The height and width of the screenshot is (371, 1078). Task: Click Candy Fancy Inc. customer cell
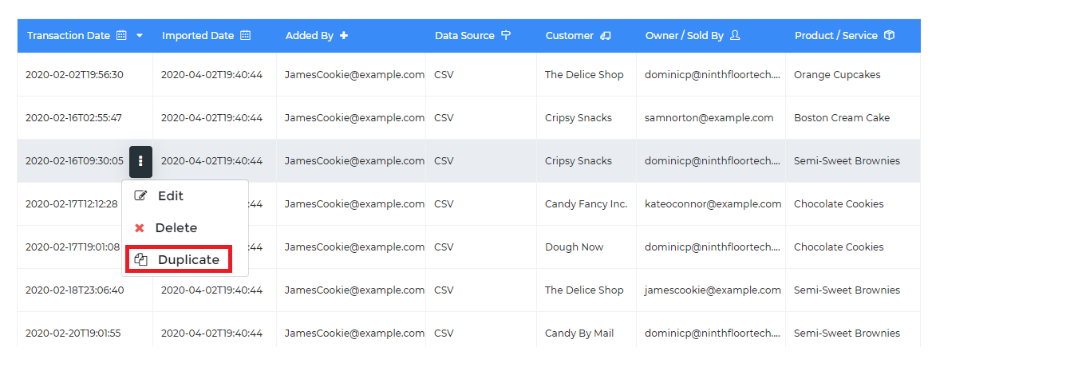[586, 204]
